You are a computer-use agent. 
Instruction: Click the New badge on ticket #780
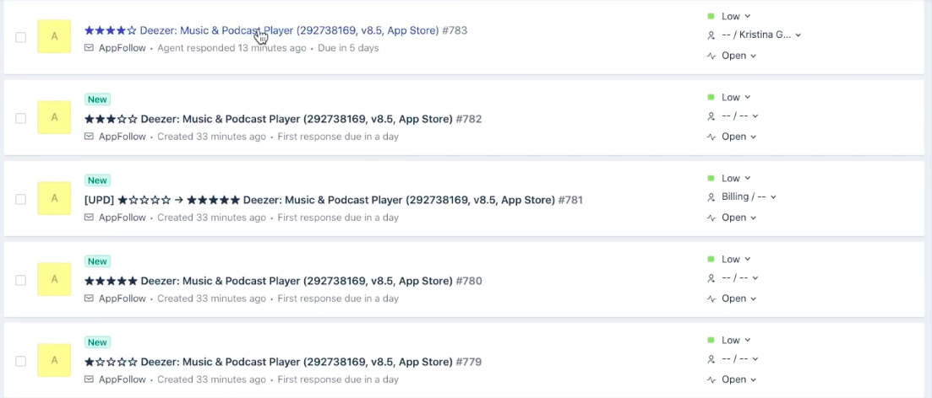coord(97,261)
